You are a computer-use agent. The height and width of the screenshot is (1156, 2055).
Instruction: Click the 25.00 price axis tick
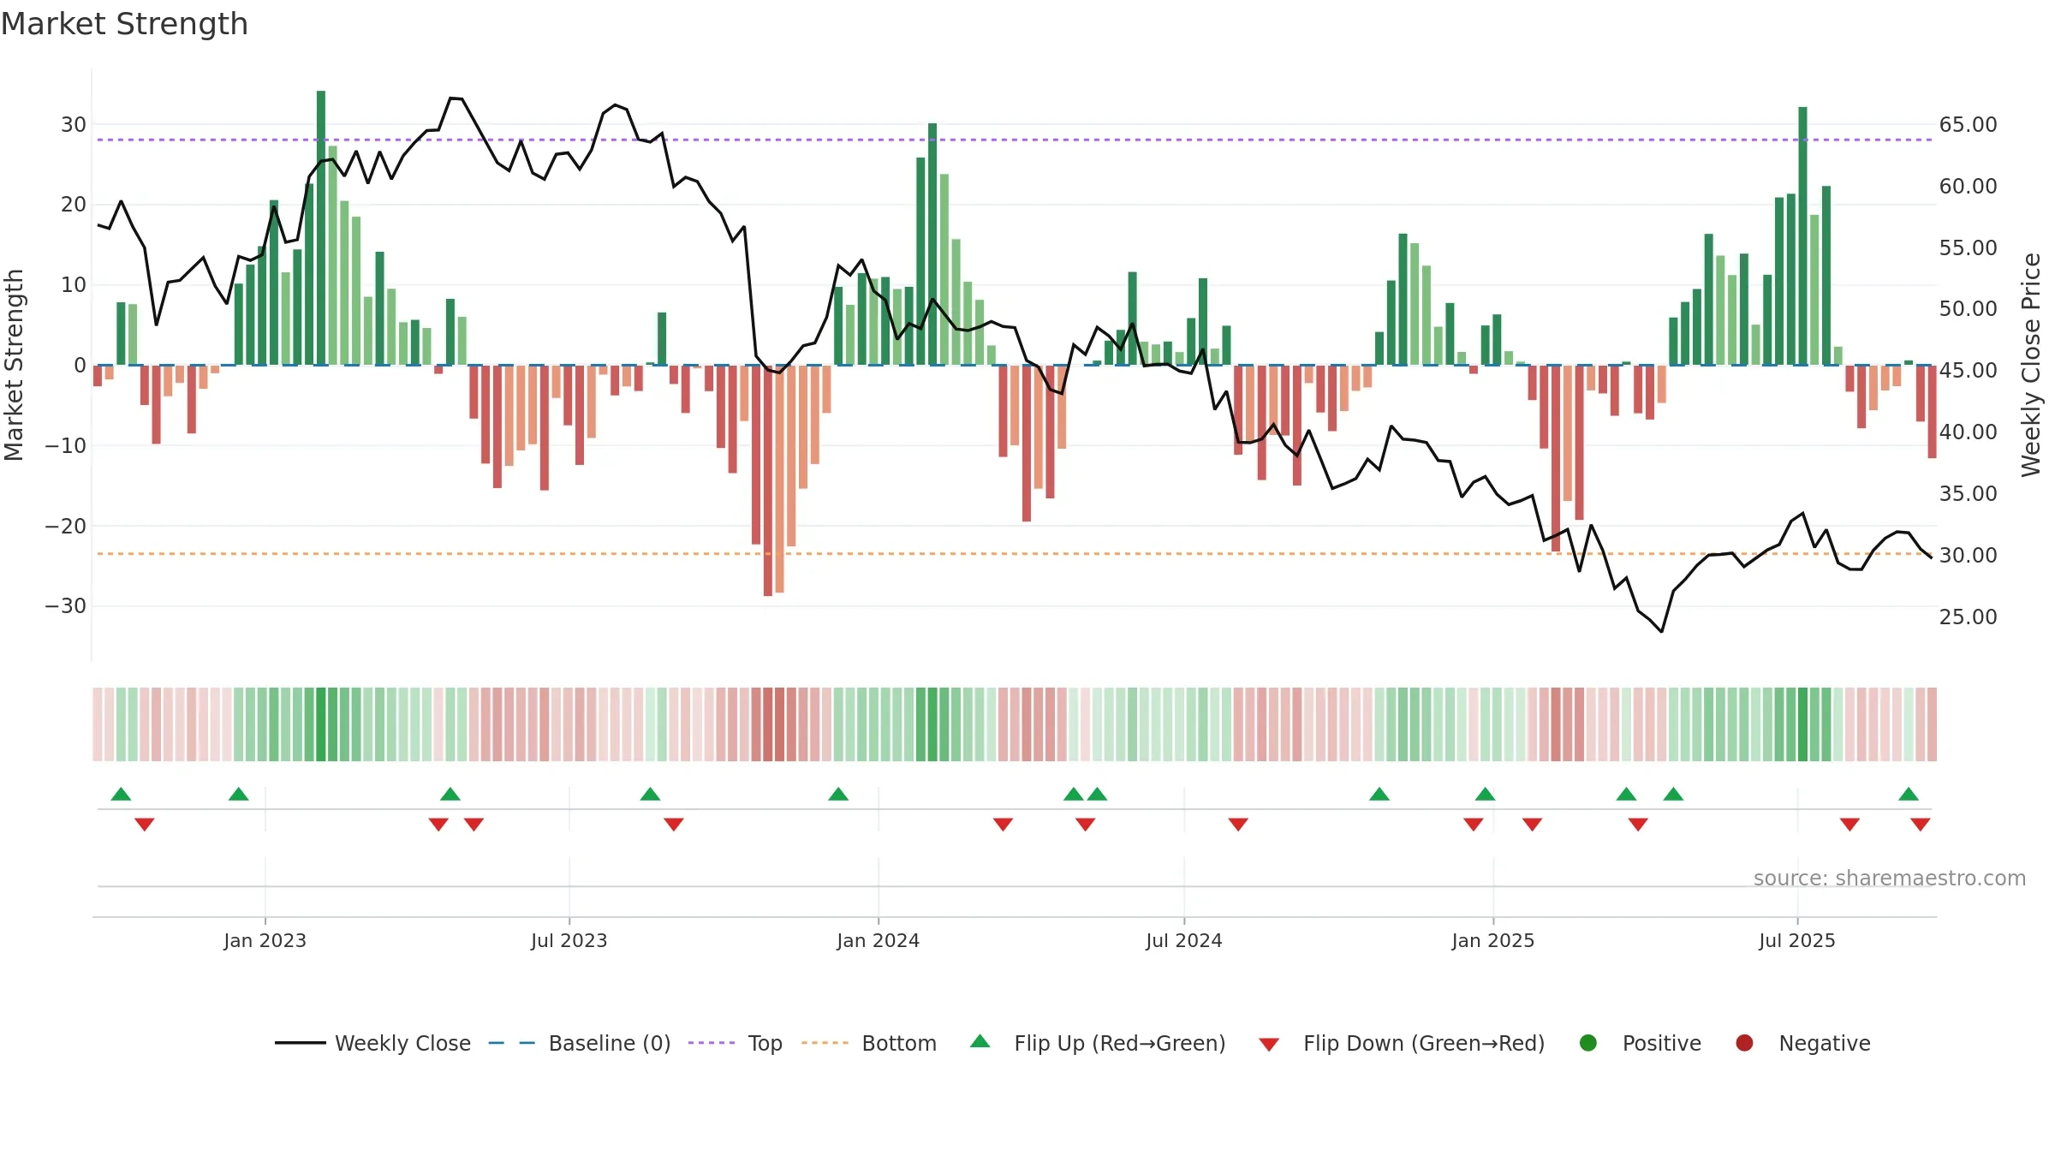point(1968,617)
